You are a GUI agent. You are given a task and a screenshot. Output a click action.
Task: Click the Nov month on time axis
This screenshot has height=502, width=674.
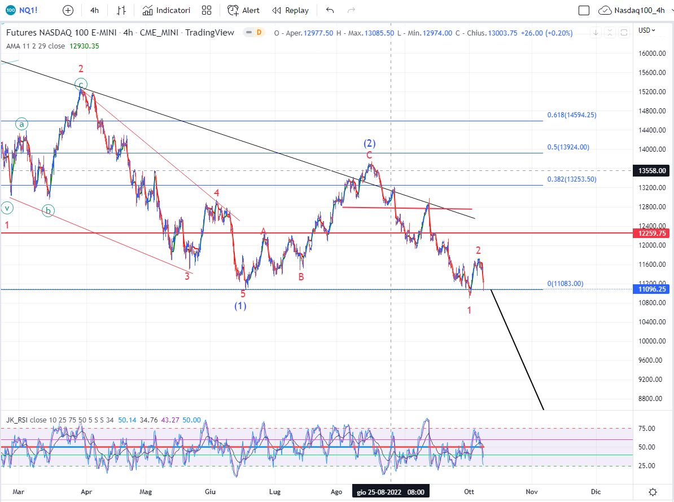[x=532, y=492]
